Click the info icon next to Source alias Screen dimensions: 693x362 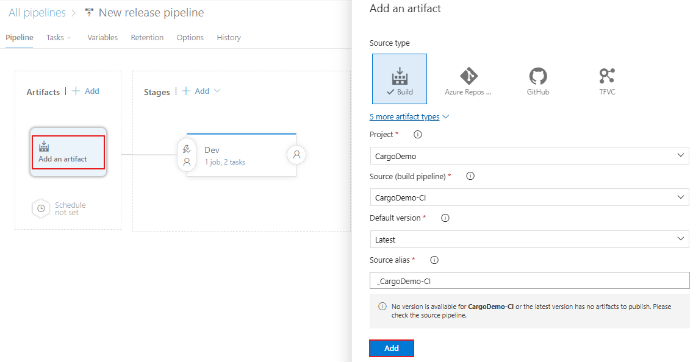[434, 260]
